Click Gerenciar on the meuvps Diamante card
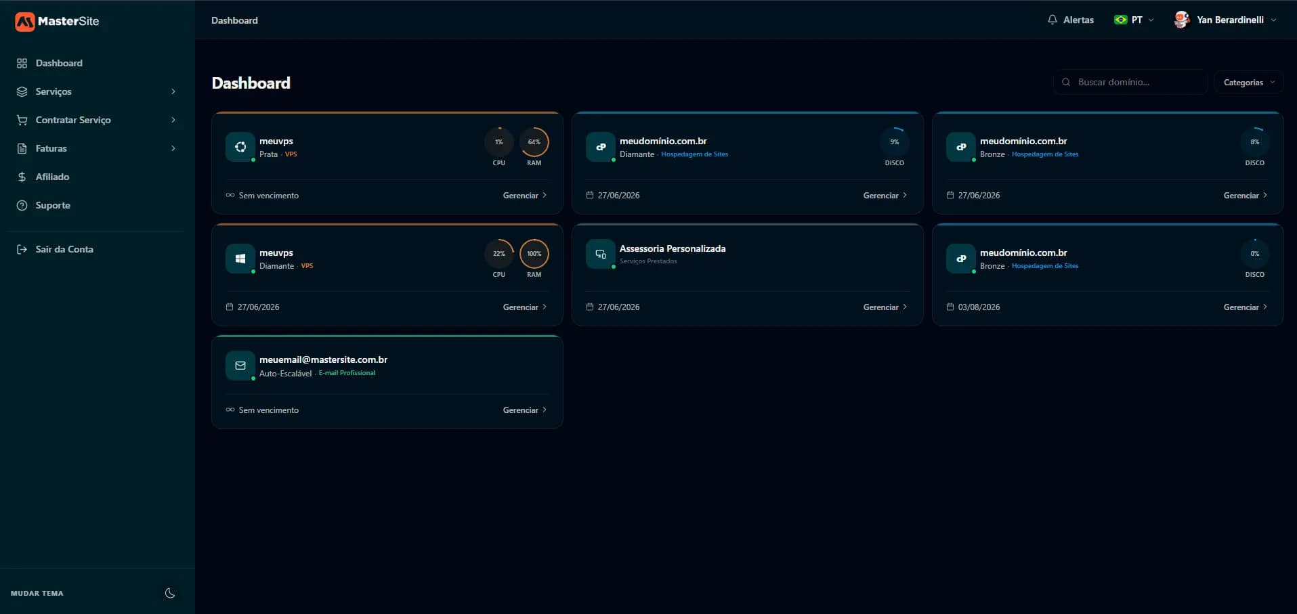 pyautogui.click(x=525, y=307)
